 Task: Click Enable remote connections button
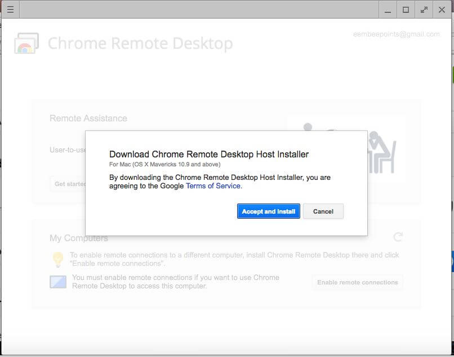point(357,282)
